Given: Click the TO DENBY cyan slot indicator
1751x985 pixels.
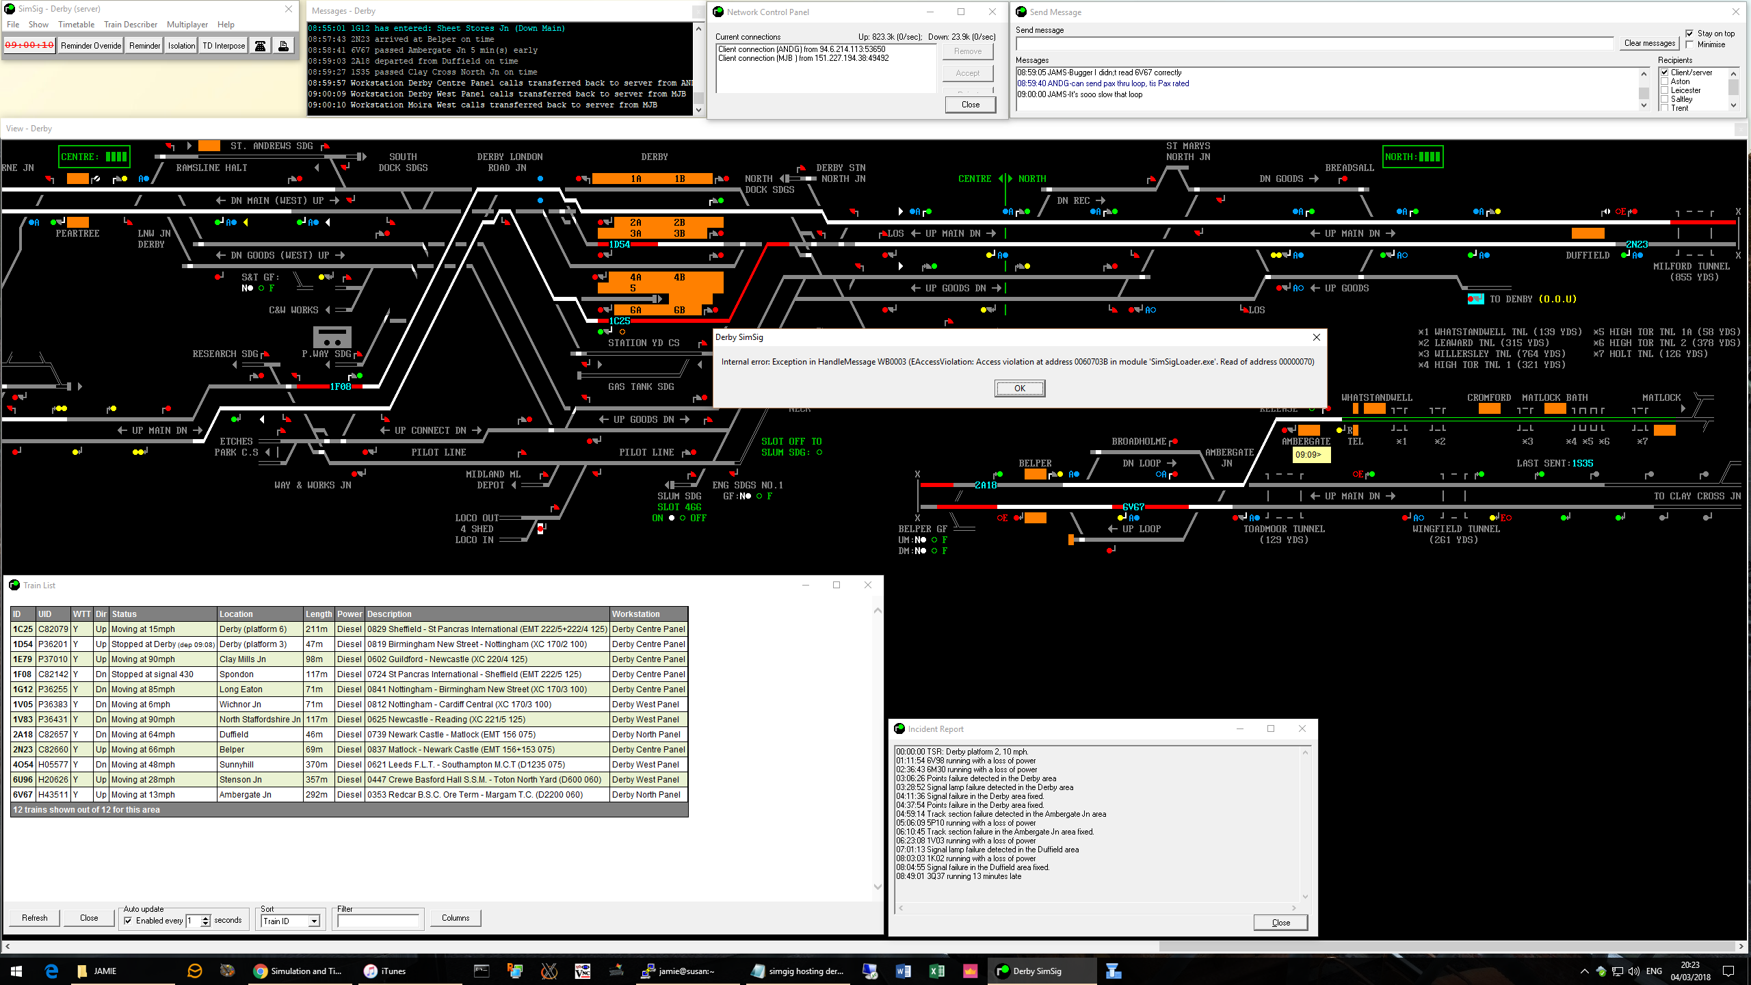Looking at the screenshot, I should click(1475, 299).
